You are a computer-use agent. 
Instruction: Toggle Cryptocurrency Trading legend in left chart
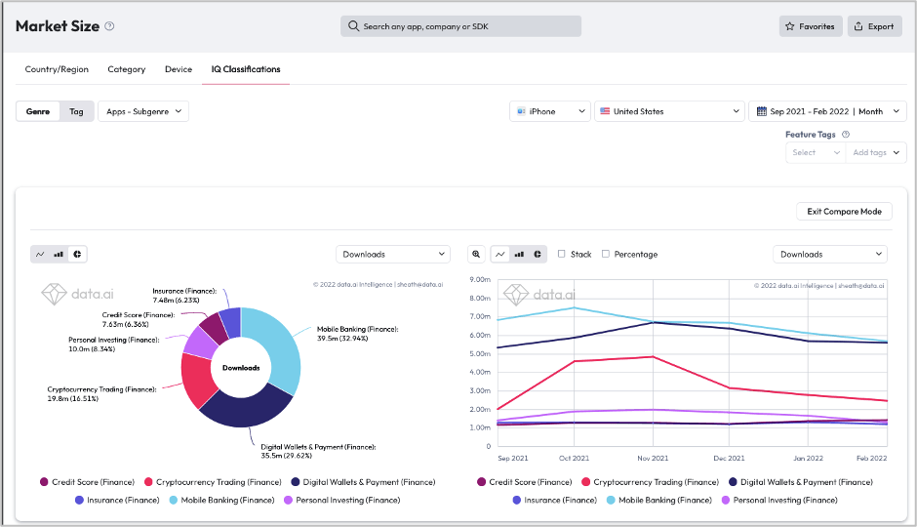214,482
